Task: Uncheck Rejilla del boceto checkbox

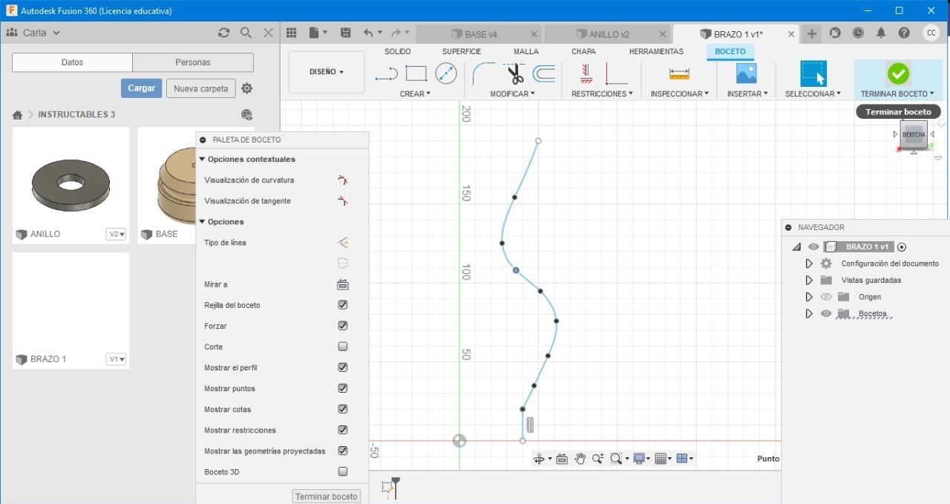Action: (x=342, y=304)
